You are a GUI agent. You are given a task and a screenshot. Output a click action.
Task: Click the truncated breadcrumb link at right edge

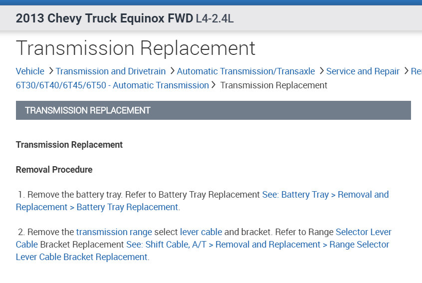point(416,71)
